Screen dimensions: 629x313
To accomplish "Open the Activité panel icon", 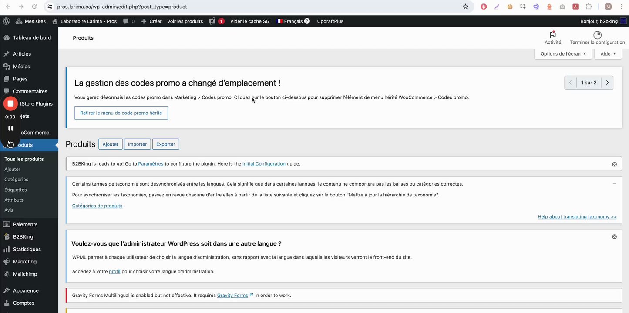I will click(553, 35).
